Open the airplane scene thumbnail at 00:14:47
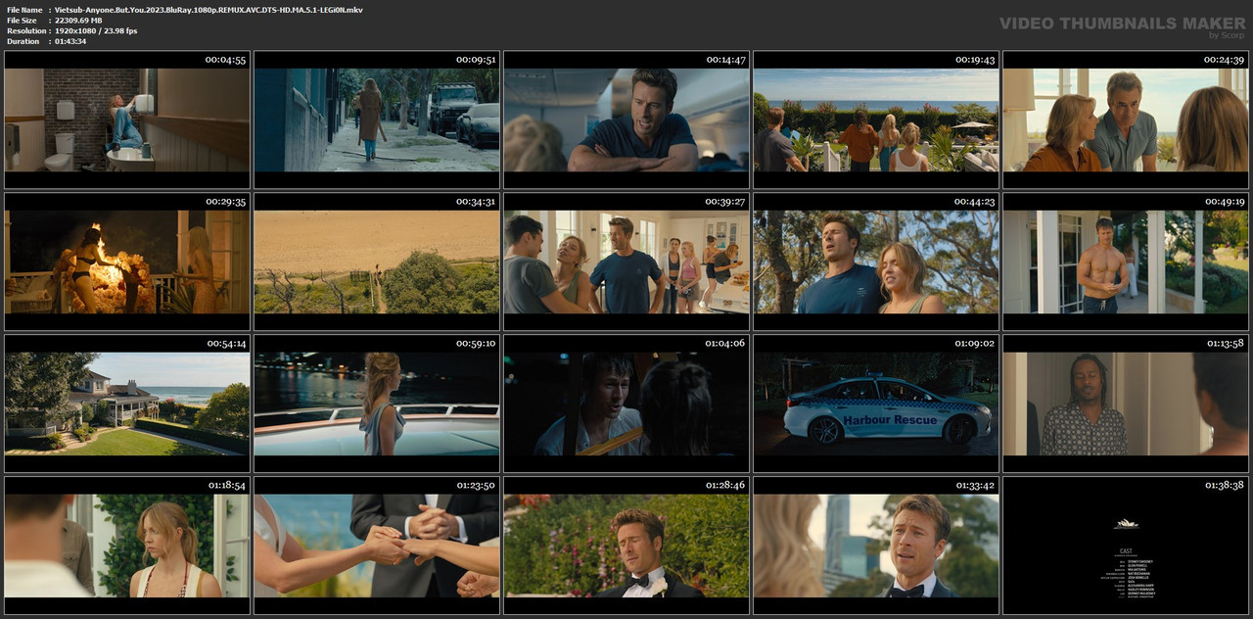 tap(626, 119)
